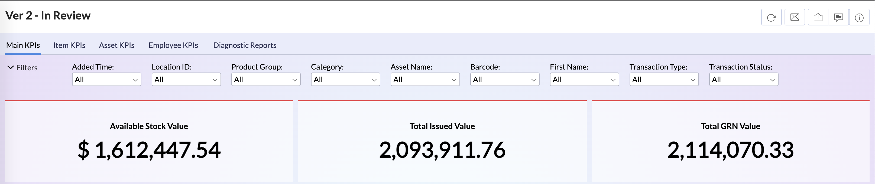Choose the Barcode filter dropdown

504,80
